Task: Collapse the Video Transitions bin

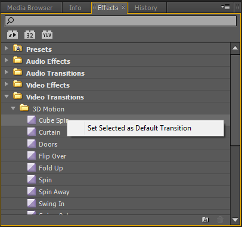Action: 7,97
